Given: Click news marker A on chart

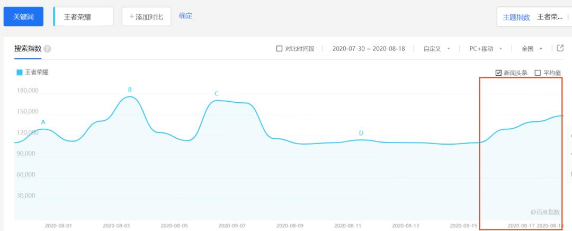Looking at the screenshot, I should [43, 122].
